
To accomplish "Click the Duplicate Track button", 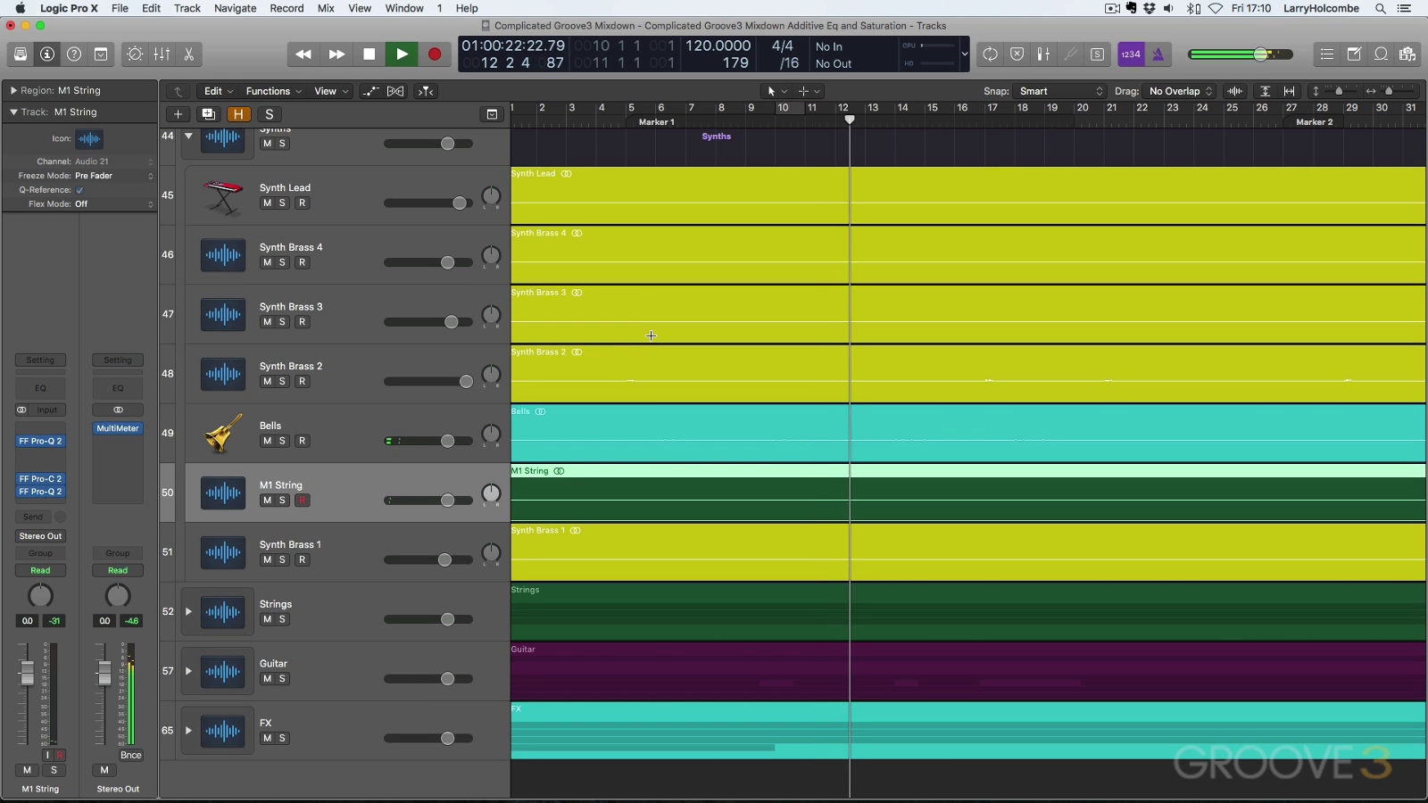I will (208, 114).
